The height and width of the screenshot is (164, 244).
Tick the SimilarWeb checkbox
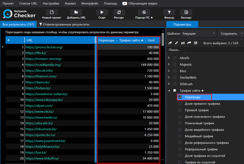[175, 77]
